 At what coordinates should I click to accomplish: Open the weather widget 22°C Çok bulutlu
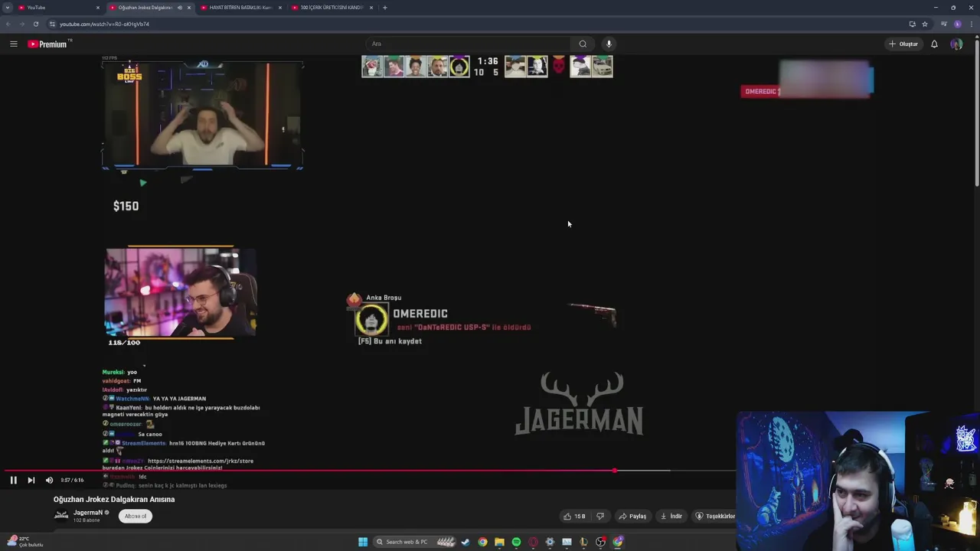[x=24, y=542]
